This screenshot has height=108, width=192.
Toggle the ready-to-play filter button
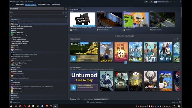click(x=66, y=13)
